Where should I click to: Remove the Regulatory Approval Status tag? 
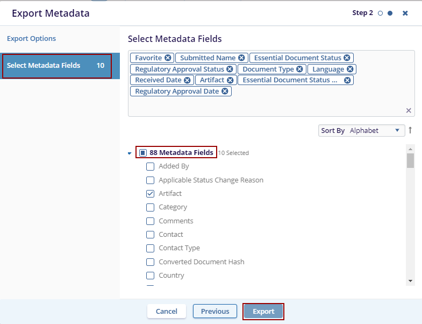pos(230,69)
